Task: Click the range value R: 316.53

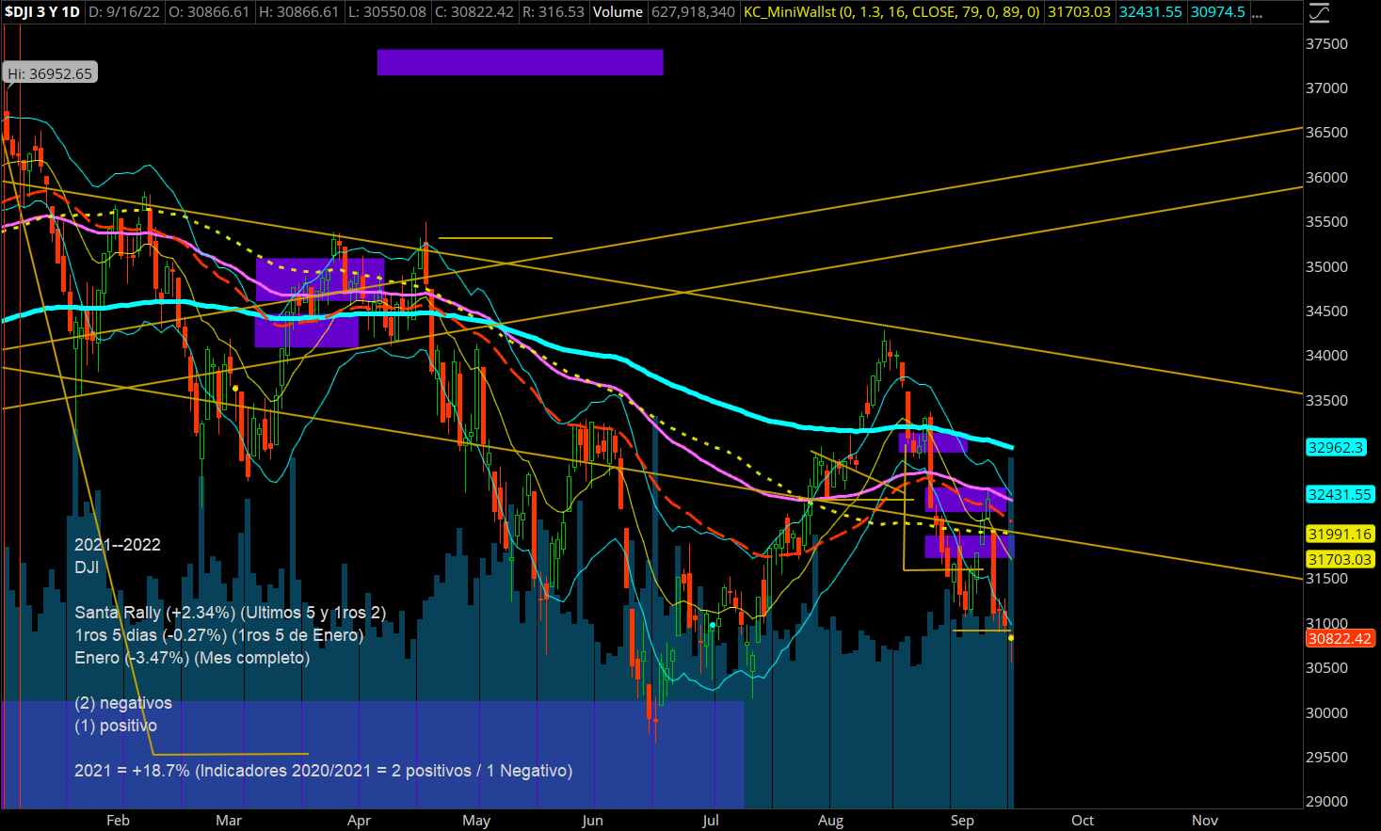Action: tap(553, 12)
